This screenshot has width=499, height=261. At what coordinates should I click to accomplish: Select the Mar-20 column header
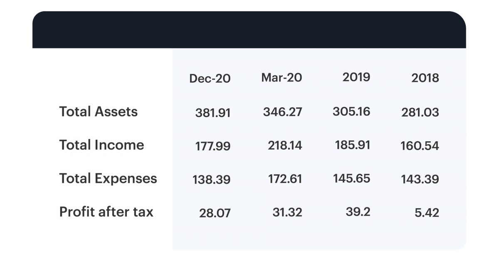pyautogui.click(x=282, y=77)
